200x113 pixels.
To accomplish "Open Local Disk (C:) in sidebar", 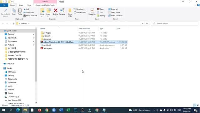I will click(x=13, y=97).
